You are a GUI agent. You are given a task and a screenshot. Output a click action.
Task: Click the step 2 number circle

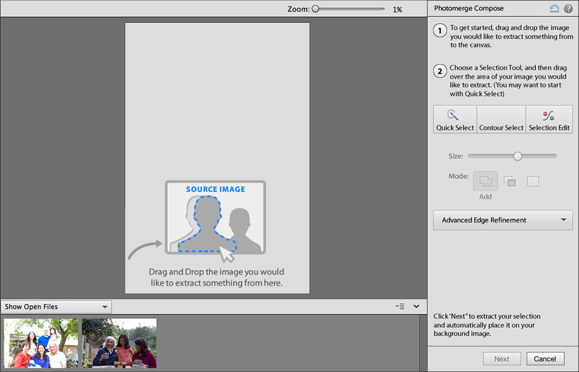[440, 71]
